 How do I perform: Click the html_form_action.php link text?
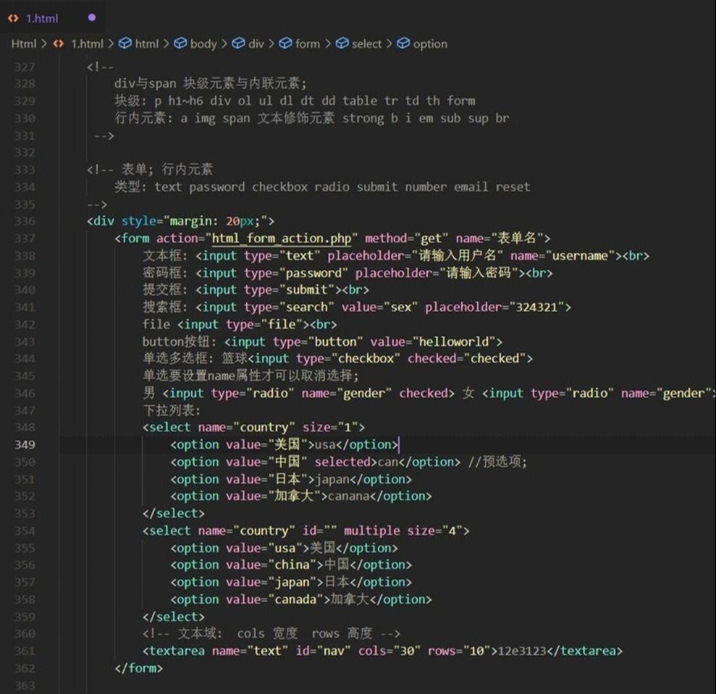pyautogui.click(x=282, y=238)
